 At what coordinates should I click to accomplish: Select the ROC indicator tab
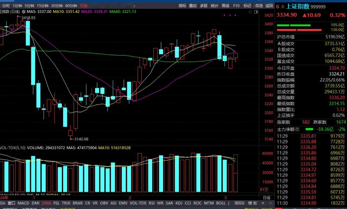tap(197, 203)
